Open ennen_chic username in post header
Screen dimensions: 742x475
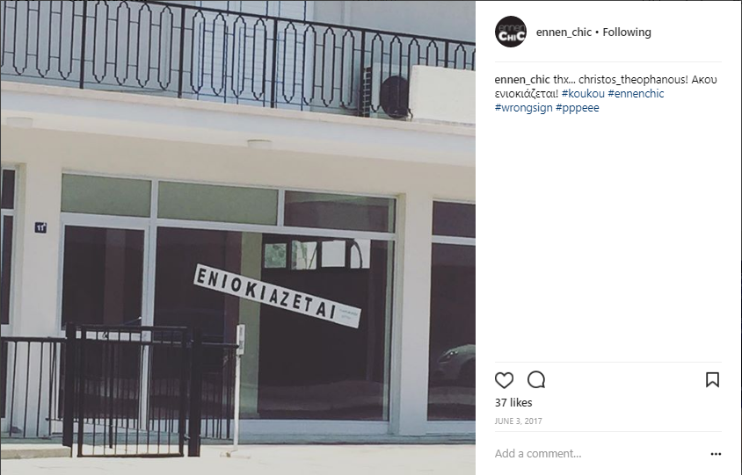point(564,32)
